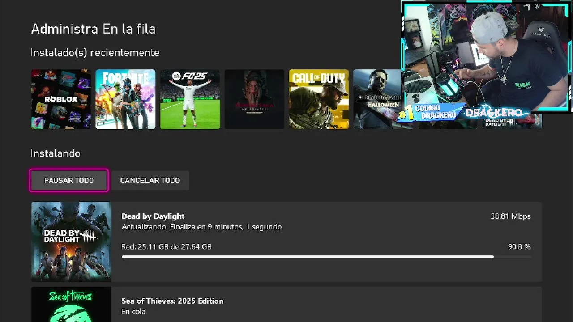Open the Roblox game tile
Viewport: 573px width, 322px height.
61,99
